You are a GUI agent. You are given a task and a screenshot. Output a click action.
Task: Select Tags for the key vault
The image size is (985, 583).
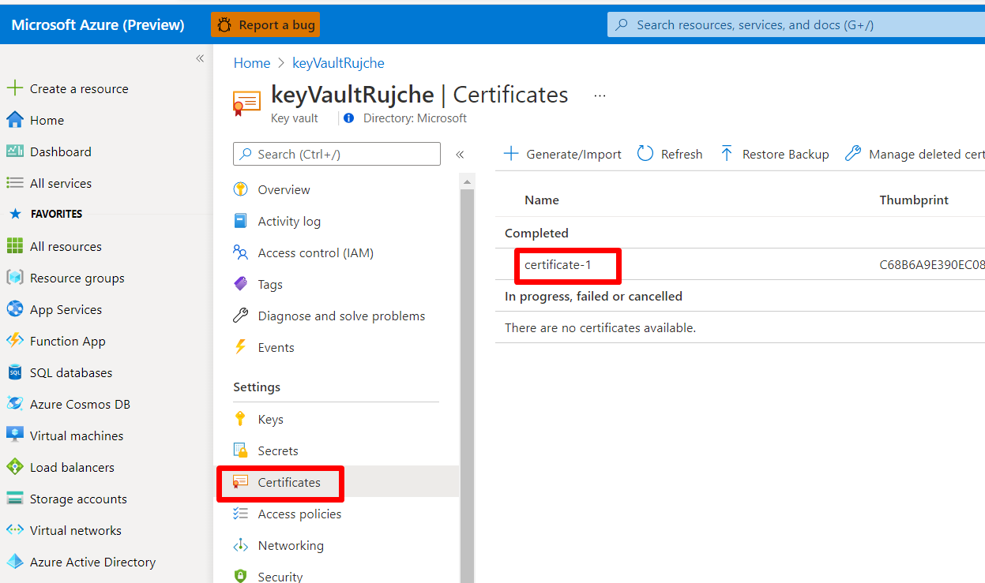pyautogui.click(x=272, y=284)
